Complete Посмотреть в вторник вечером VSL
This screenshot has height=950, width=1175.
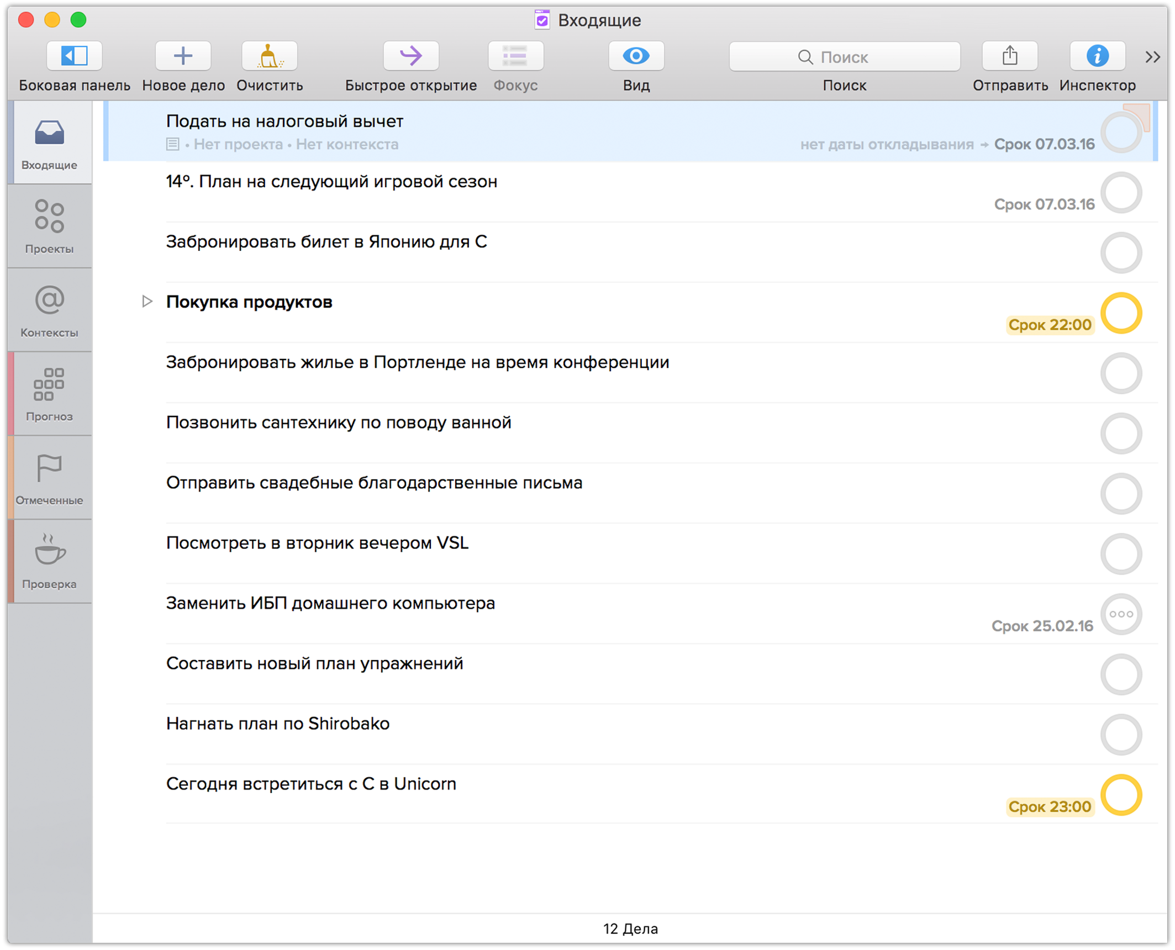coord(1121,554)
